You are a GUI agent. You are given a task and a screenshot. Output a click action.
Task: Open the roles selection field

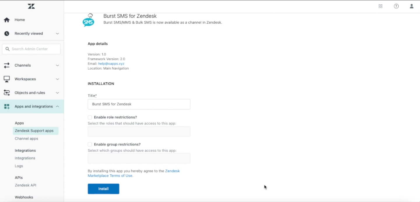click(x=139, y=131)
